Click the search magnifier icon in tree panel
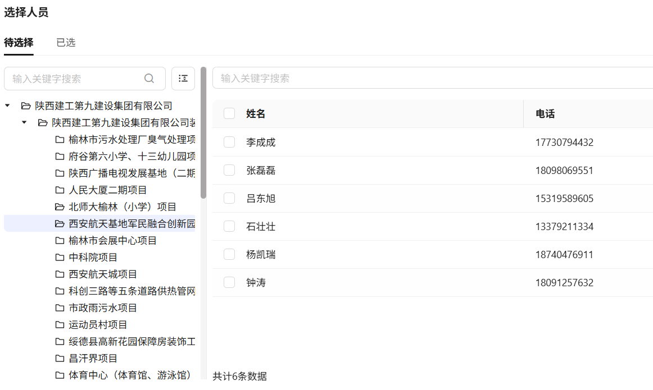 tap(149, 79)
